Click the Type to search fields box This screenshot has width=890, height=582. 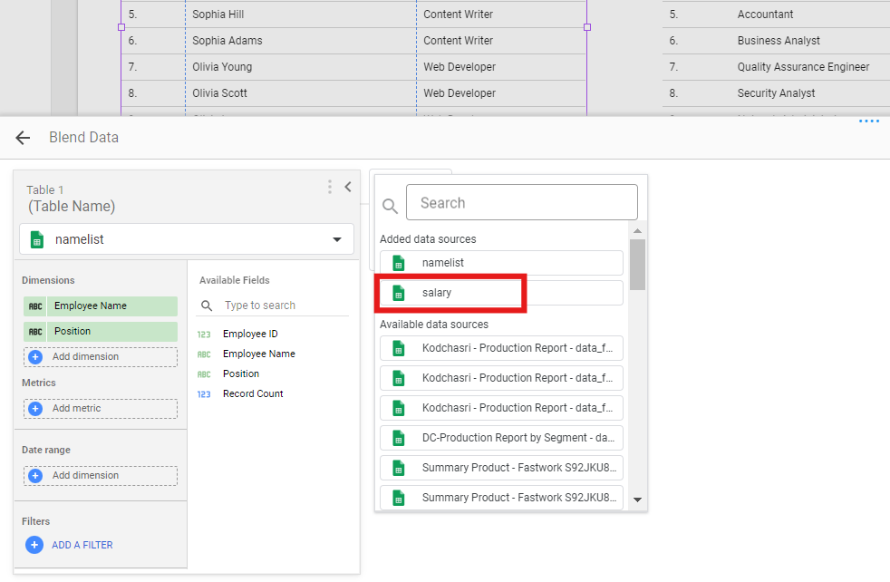281,306
